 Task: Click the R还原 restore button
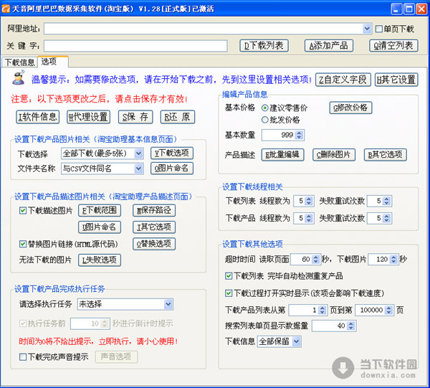pyautogui.click(x=178, y=117)
